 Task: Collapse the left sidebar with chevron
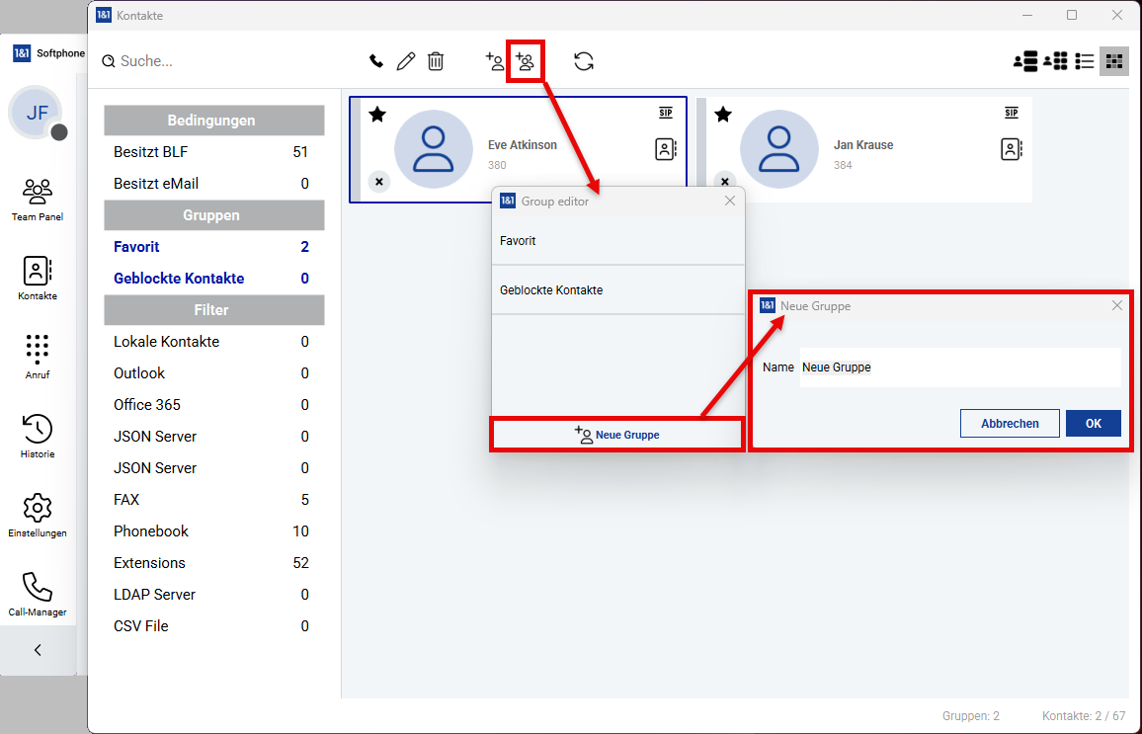point(38,650)
